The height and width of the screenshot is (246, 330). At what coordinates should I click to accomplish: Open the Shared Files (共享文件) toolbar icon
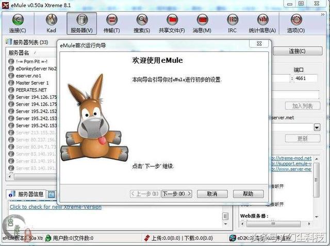[172, 23]
